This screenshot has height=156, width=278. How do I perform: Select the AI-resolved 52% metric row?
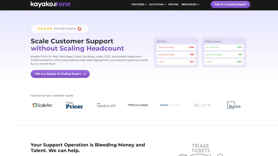click(224, 47)
